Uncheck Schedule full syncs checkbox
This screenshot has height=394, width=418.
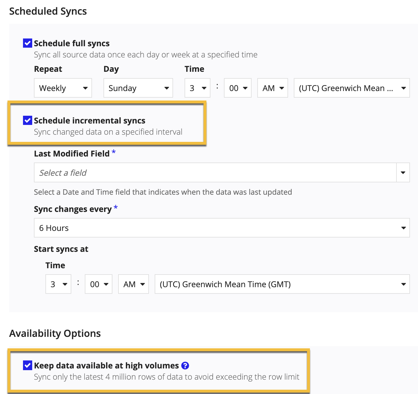pyautogui.click(x=28, y=43)
